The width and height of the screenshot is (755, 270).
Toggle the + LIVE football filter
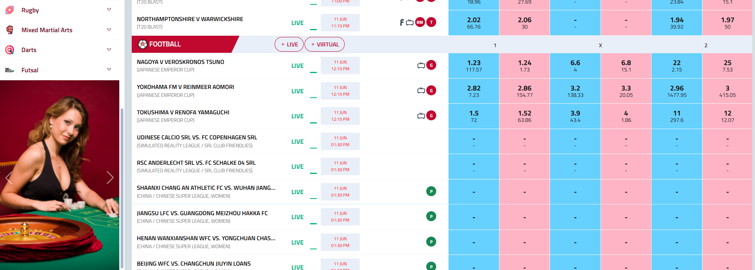289,44
